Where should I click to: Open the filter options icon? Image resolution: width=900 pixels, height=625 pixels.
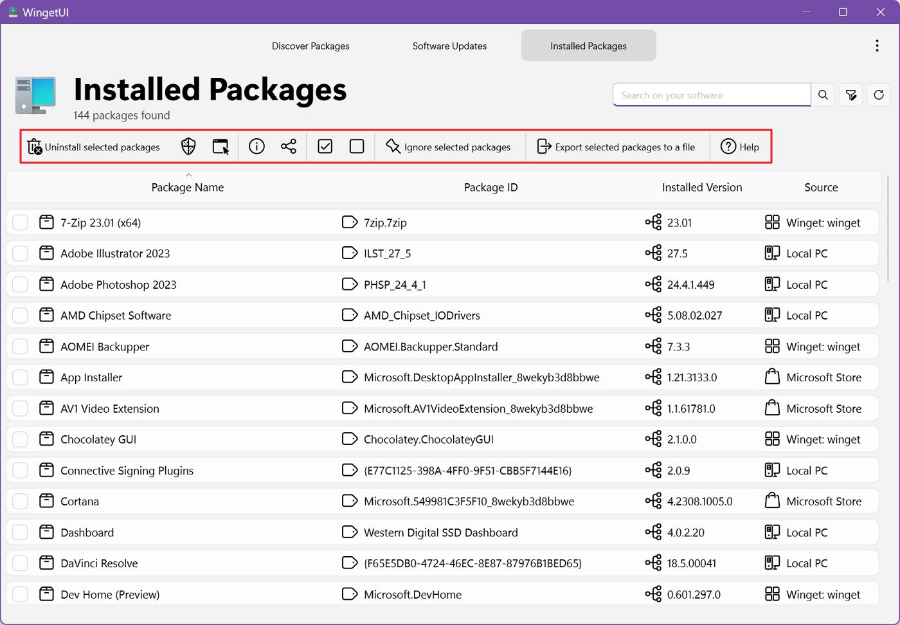tap(851, 95)
